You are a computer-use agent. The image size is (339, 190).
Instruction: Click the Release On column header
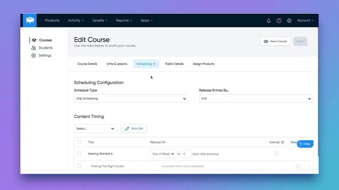[x=158, y=142]
